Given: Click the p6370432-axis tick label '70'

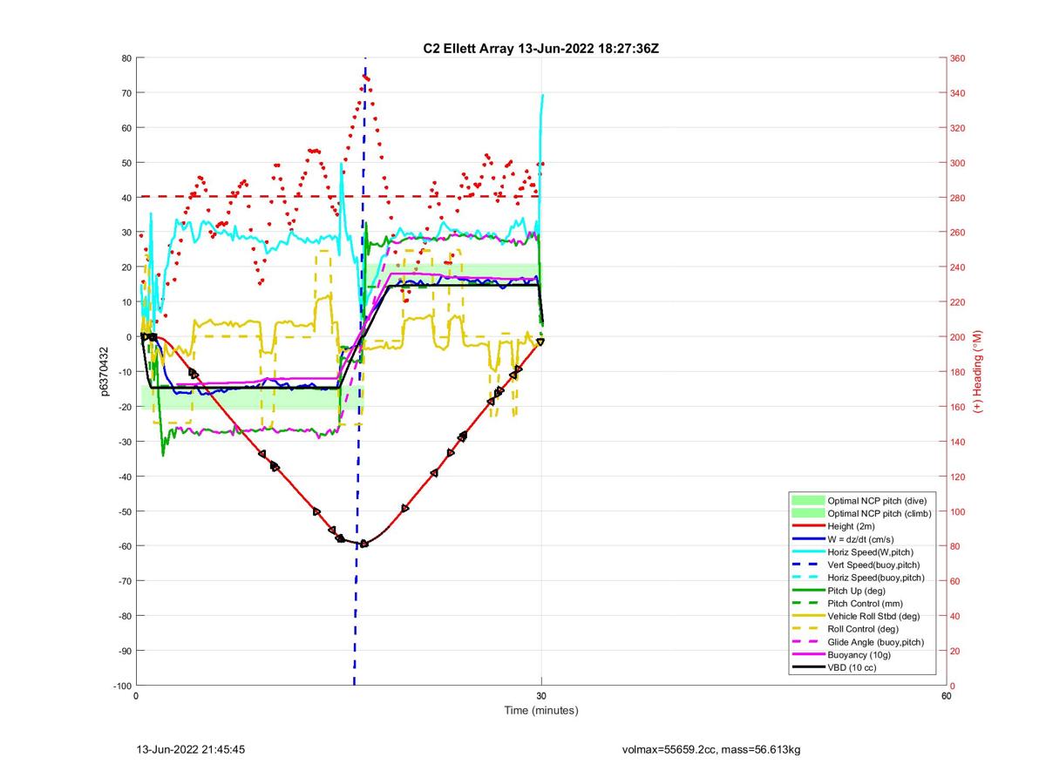Looking at the screenshot, I should (x=126, y=93).
